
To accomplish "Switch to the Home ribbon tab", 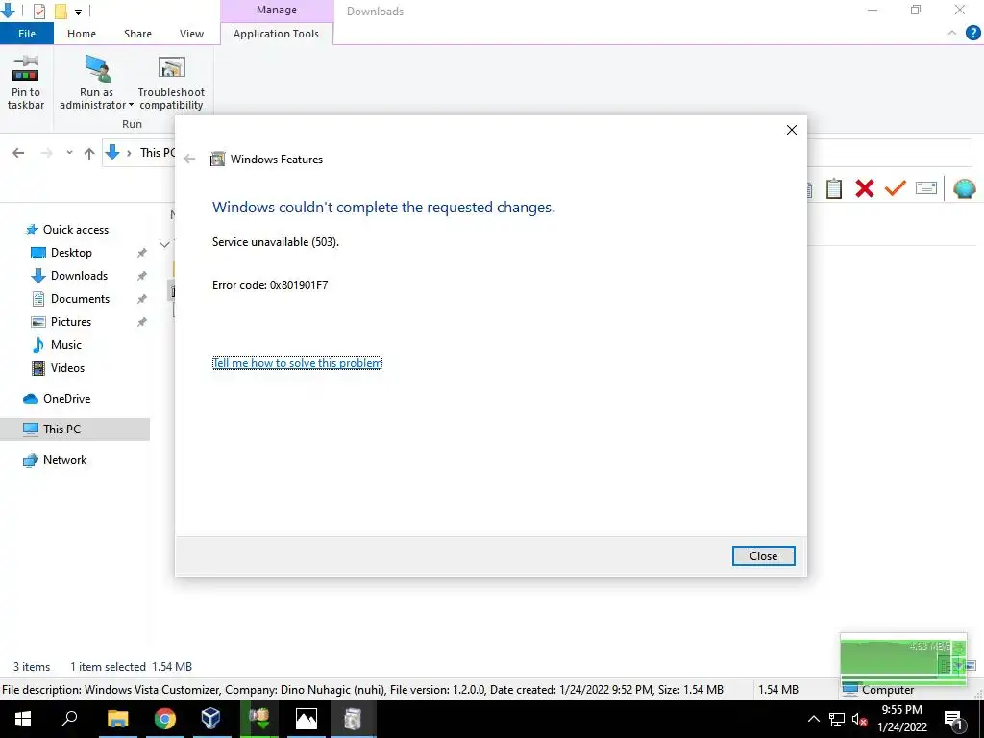I will coord(82,34).
